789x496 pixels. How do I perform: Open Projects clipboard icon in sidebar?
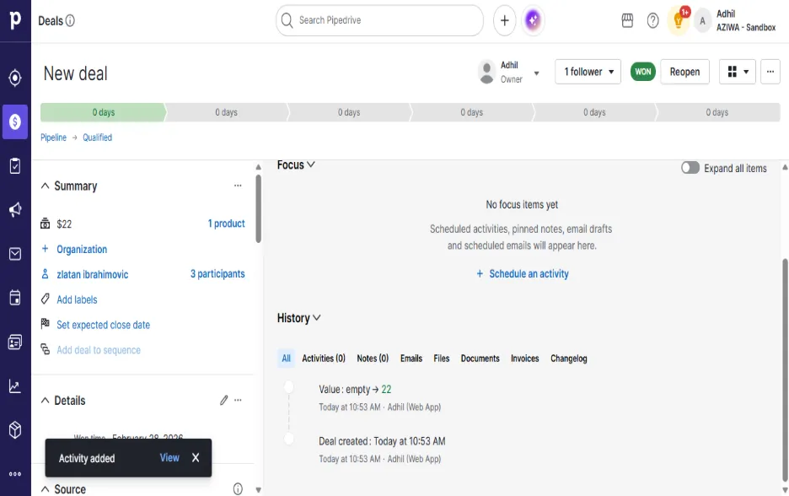pos(15,165)
